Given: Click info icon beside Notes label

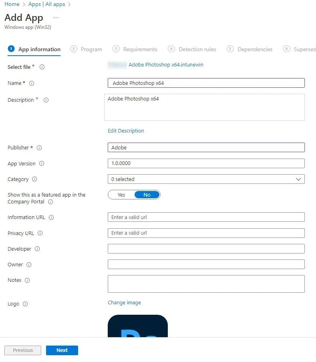Looking at the screenshot, I should coord(27,280).
